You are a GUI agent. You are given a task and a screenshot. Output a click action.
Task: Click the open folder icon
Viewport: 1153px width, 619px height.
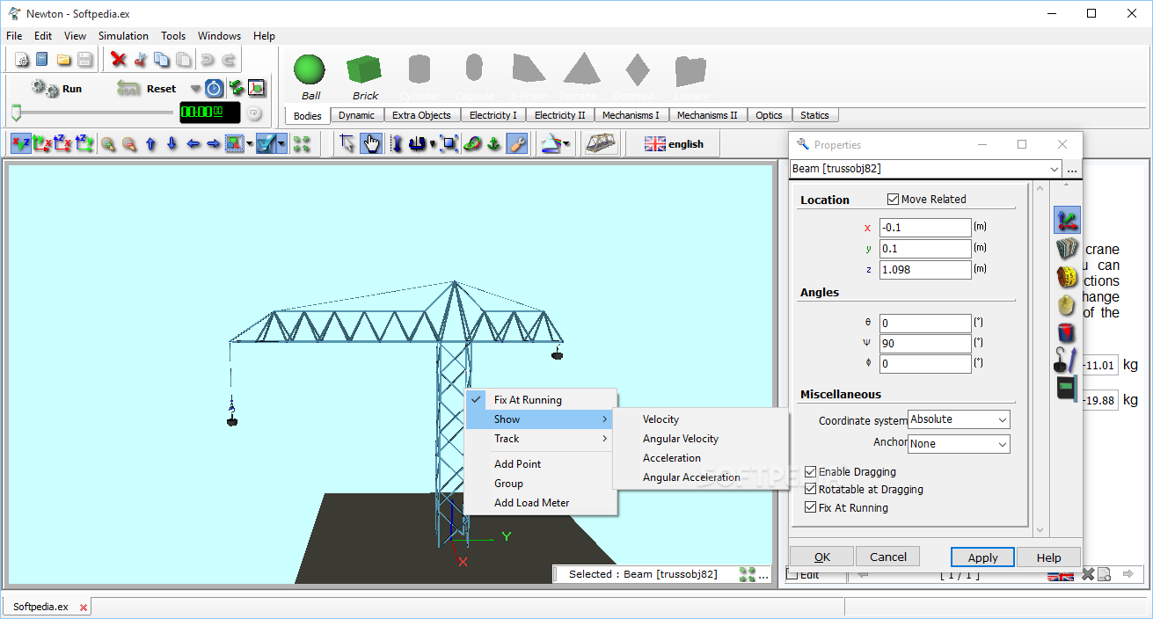tap(63, 60)
